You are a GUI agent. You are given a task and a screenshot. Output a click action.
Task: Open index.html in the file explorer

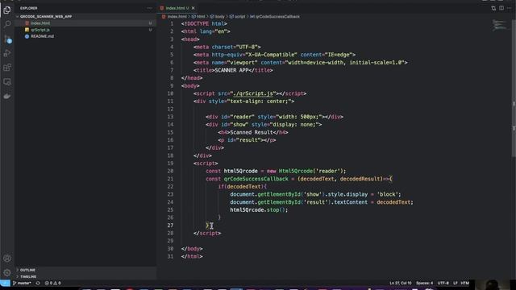pyautogui.click(x=40, y=23)
